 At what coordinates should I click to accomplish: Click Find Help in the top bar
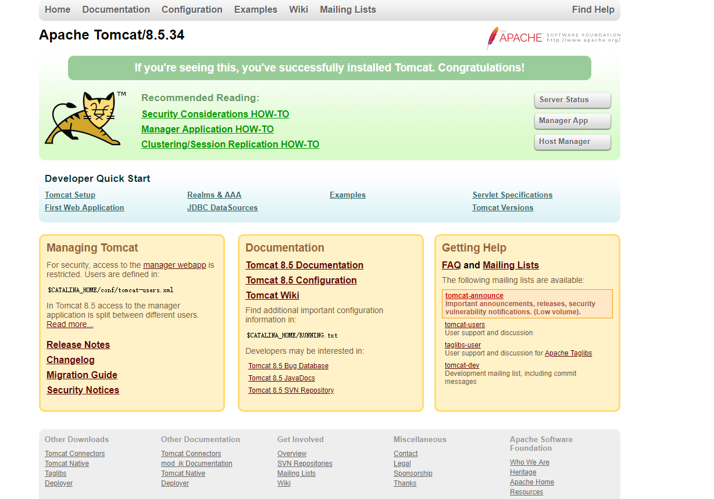tap(593, 9)
